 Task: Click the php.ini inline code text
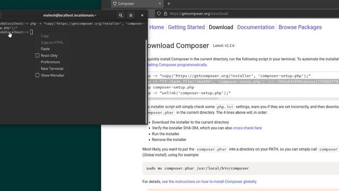click(225, 107)
